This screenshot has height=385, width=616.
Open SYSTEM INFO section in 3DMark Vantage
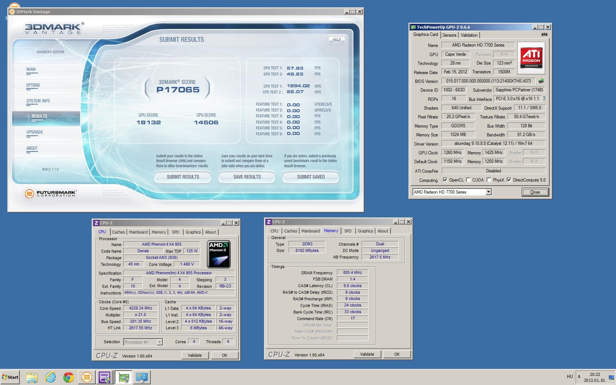point(46,102)
